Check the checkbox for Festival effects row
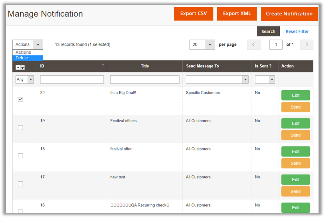The image size is (325, 218). point(20,128)
